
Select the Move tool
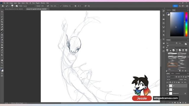pyautogui.click(x=2, y=12)
